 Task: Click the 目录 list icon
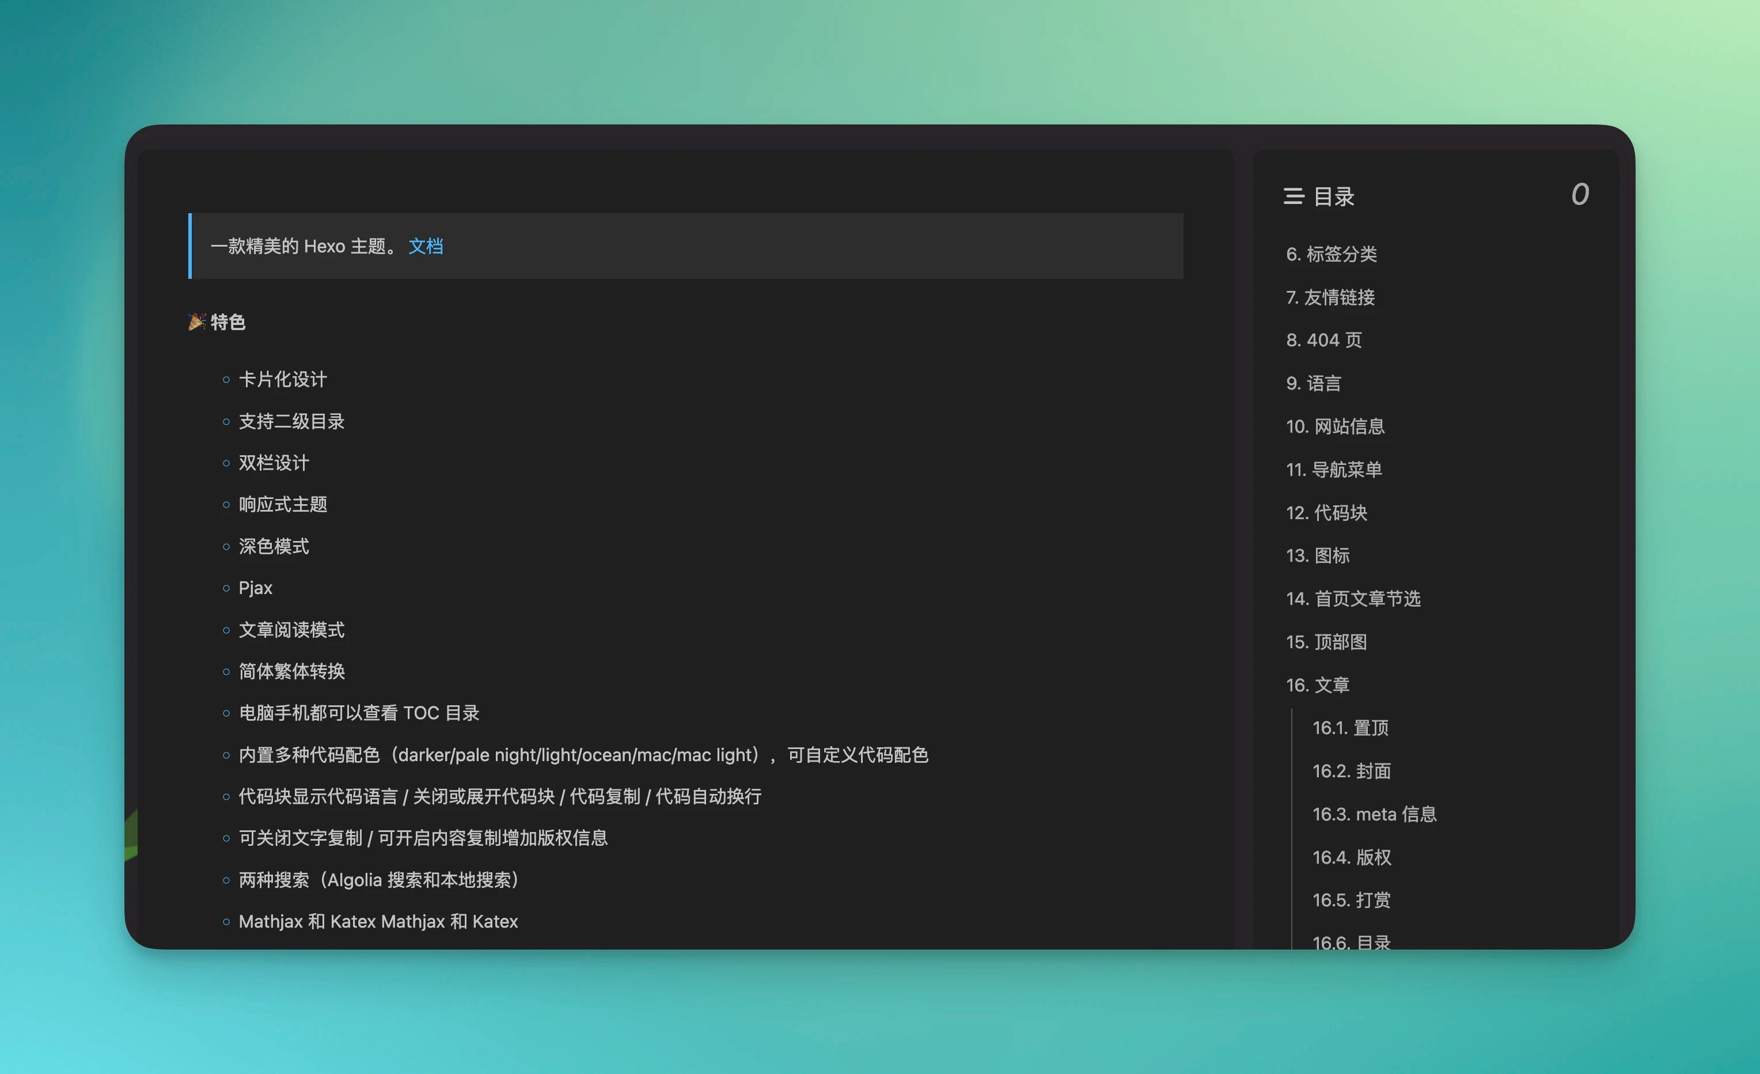tap(1293, 196)
